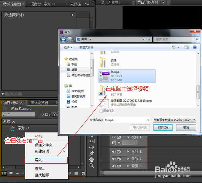
Task: Click the 取消 button
Action: coord(186,128)
